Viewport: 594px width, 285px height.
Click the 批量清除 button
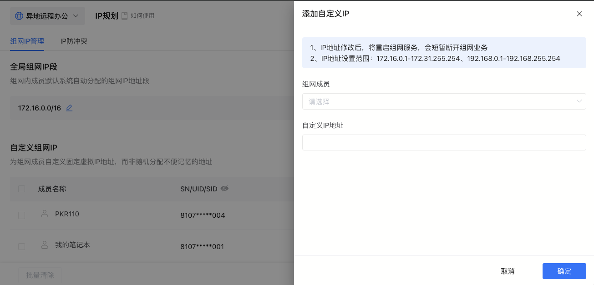(x=40, y=275)
